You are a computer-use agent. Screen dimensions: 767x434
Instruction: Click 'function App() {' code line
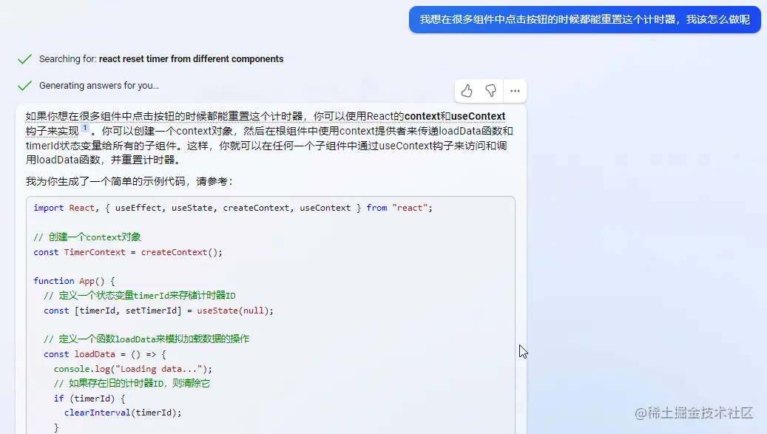coord(75,281)
